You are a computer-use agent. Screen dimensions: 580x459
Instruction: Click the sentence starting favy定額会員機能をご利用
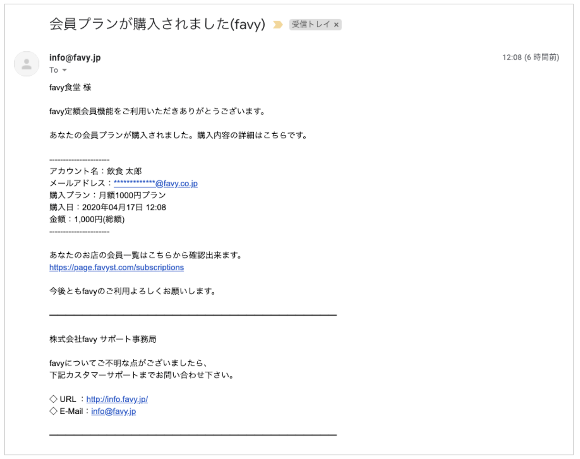(x=157, y=112)
